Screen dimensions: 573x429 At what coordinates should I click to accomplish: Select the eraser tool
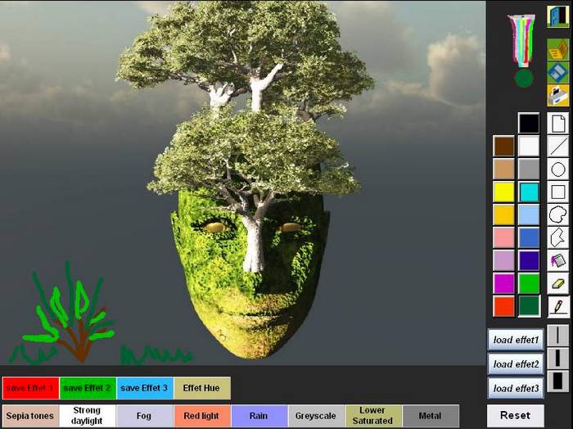558,283
